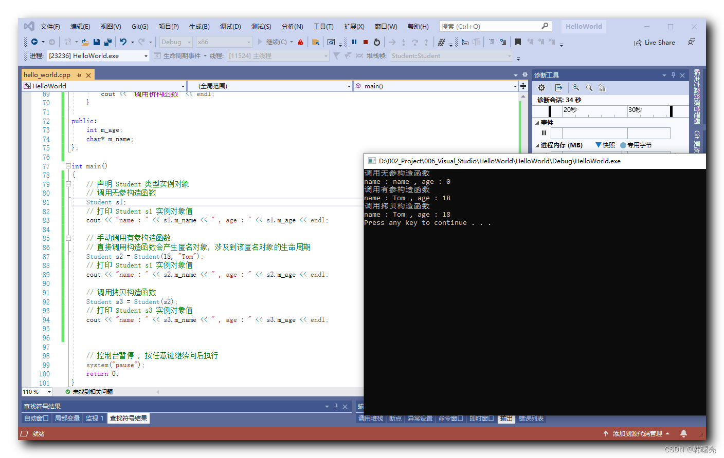Pin the diagnostic tools panel
This screenshot has height=458, width=724.
(673, 75)
